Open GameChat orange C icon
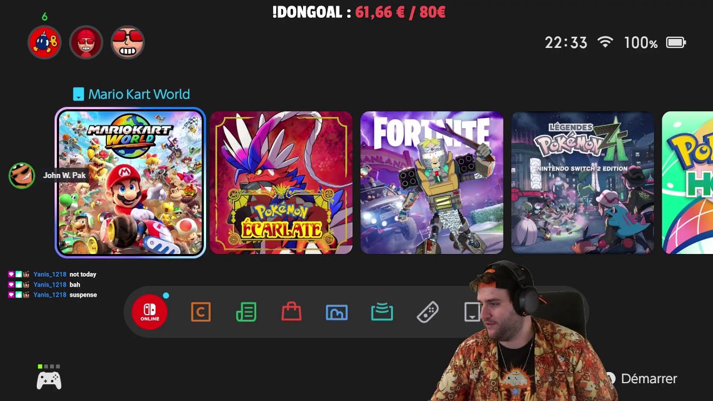713x401 pixels. (201, 312)
